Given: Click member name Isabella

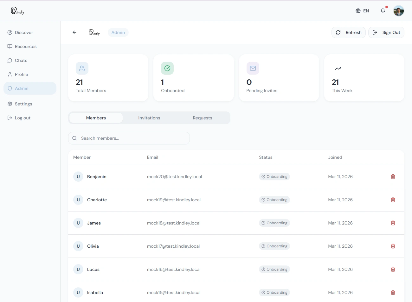Looking at the screenshot, I should point(95,292).
